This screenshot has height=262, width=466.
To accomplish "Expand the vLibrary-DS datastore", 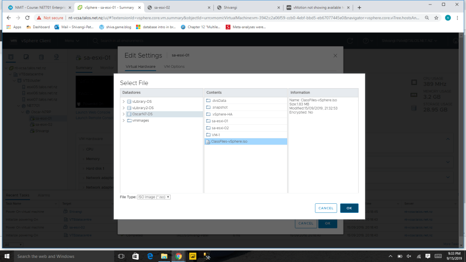I will [x=123, y=101].
